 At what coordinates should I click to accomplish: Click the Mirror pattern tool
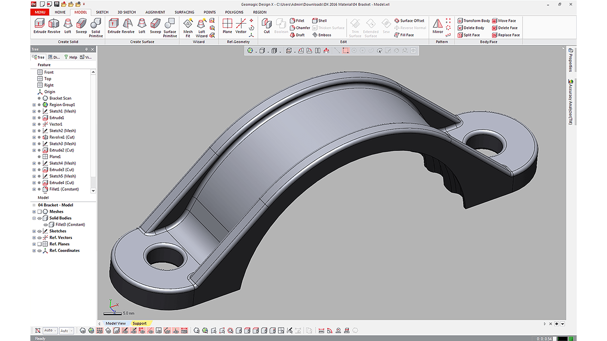click(438, 26)
